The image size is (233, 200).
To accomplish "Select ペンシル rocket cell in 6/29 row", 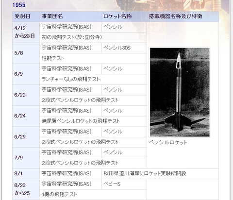I will pyautogui.click(x=124, y=132).
